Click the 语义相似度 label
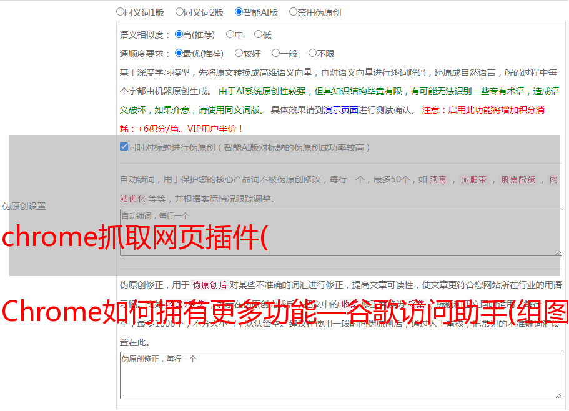The width and height of the screenshot is (569, 411). pos(145,35)
